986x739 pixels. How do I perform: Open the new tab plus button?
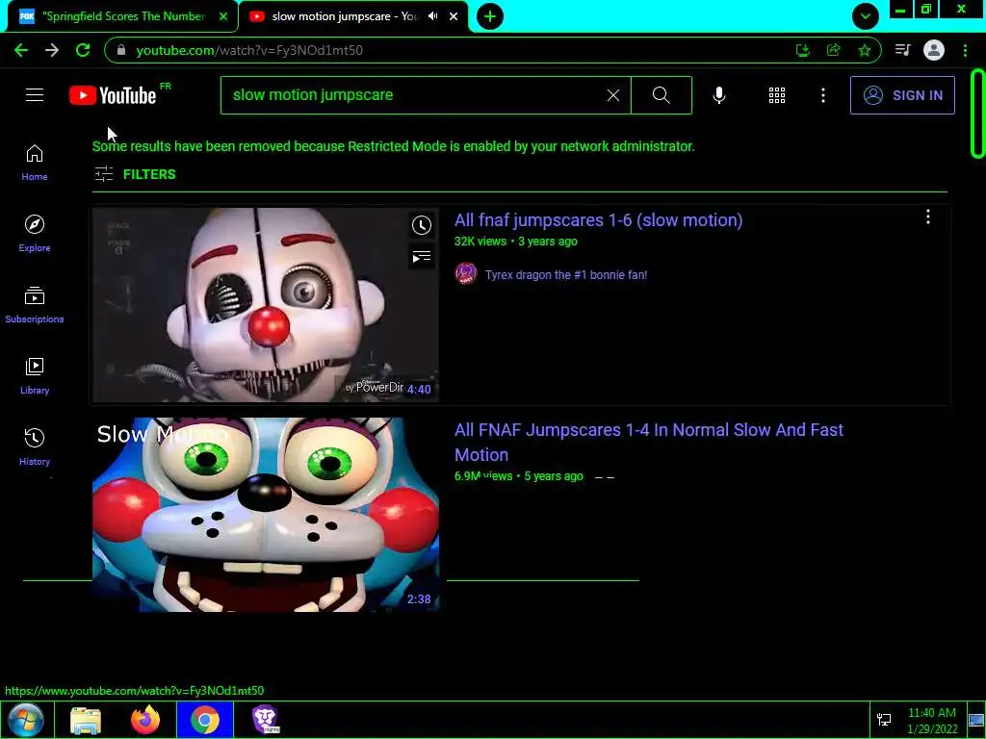[x=490, y=16]
